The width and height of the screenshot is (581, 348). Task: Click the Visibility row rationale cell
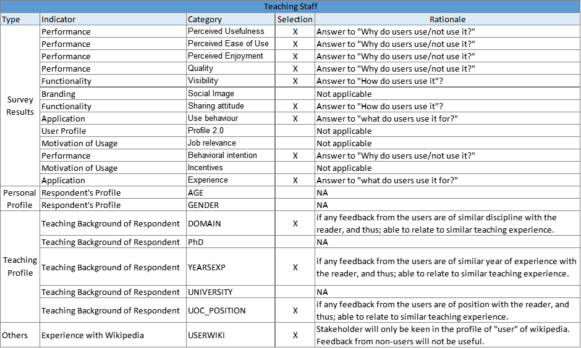(447, 81)
